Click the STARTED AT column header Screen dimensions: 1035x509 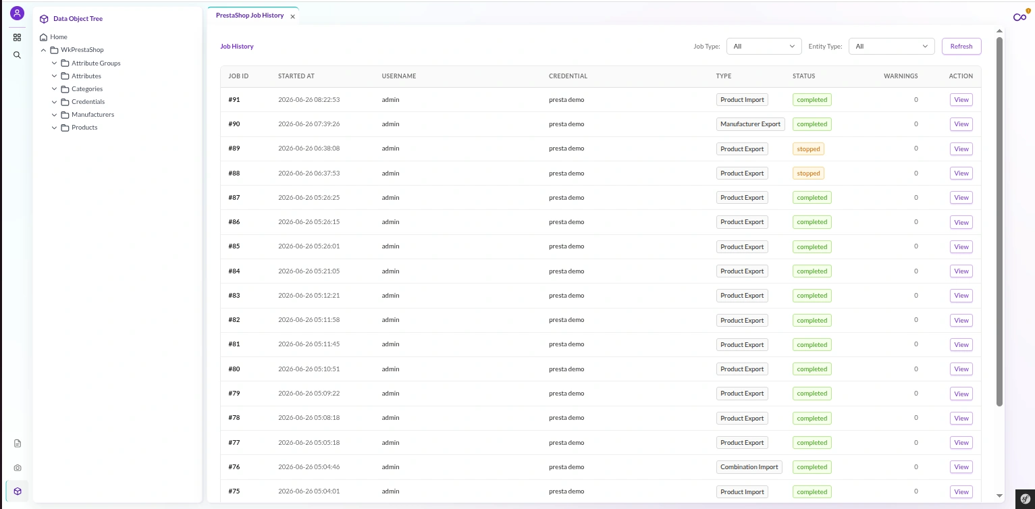[x=296, y=76]
